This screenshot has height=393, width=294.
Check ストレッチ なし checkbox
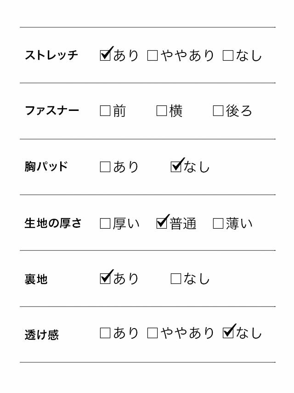(228, 56)
